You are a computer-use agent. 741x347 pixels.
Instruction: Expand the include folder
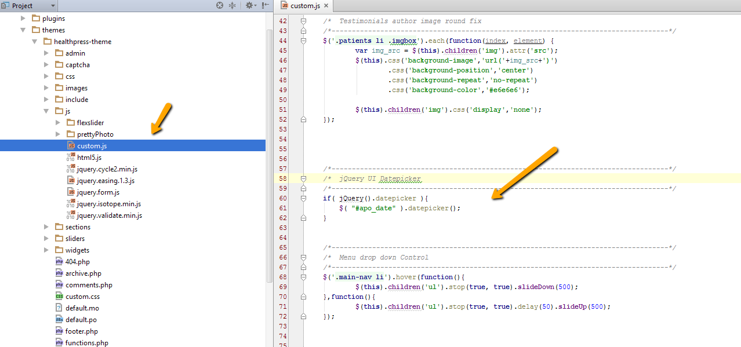point(46,100)
